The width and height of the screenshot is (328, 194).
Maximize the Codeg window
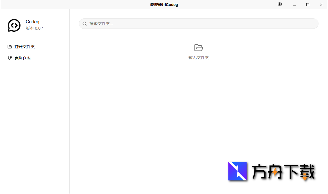pyautogui.click(x=307, y=5)
